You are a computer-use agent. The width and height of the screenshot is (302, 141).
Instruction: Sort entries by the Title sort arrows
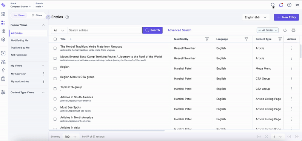[71, 39]
